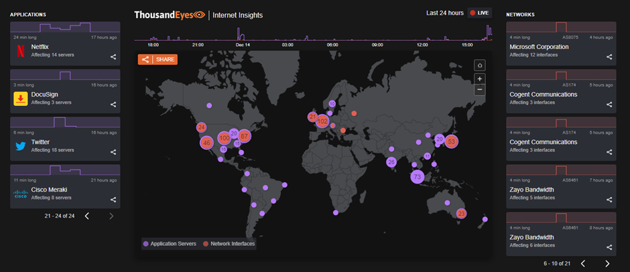Open the Zayo Bandwidth AS6461 7 hours ago card
The image size is (630, 272).
pyautogui.click(x=561, y=186)
